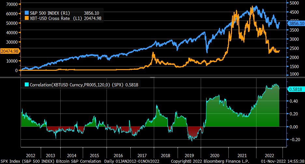
Task: Click the SPX Index (S&P 500 INDEX) footer title
Action: pos(28,161)
